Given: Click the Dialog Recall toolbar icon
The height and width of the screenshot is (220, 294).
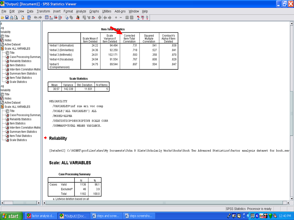Looking at the screenshot, I should 29,18.
